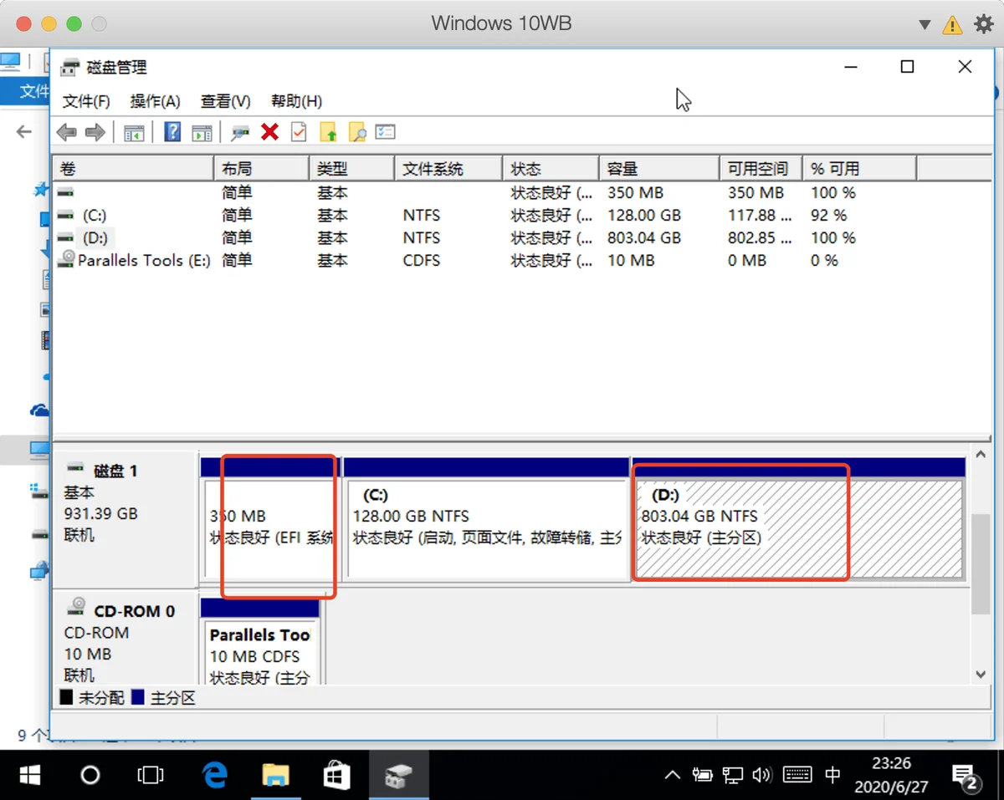Click the Disk Management taskbar app icon
This screenshot has height=800, width=1004.
[x=397, y=776]
